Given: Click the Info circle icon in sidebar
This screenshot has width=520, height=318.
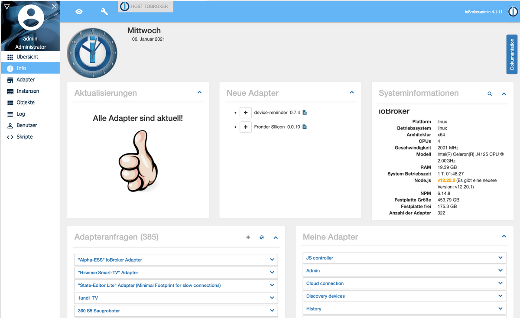Looking at the screenshot, I should 10,68.
